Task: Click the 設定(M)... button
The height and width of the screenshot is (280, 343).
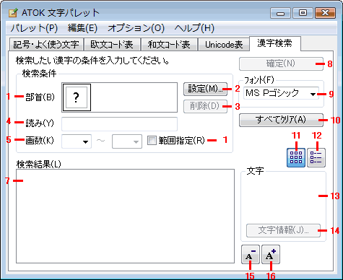Action: [x=205, y=89]
